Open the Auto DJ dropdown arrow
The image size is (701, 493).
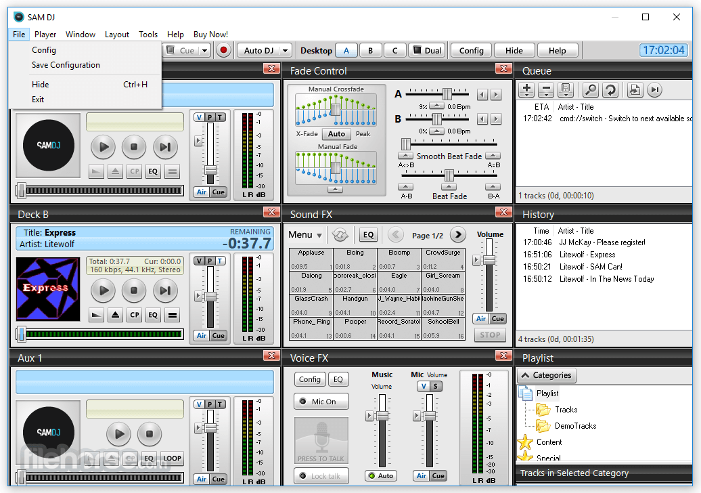[286, 51]
